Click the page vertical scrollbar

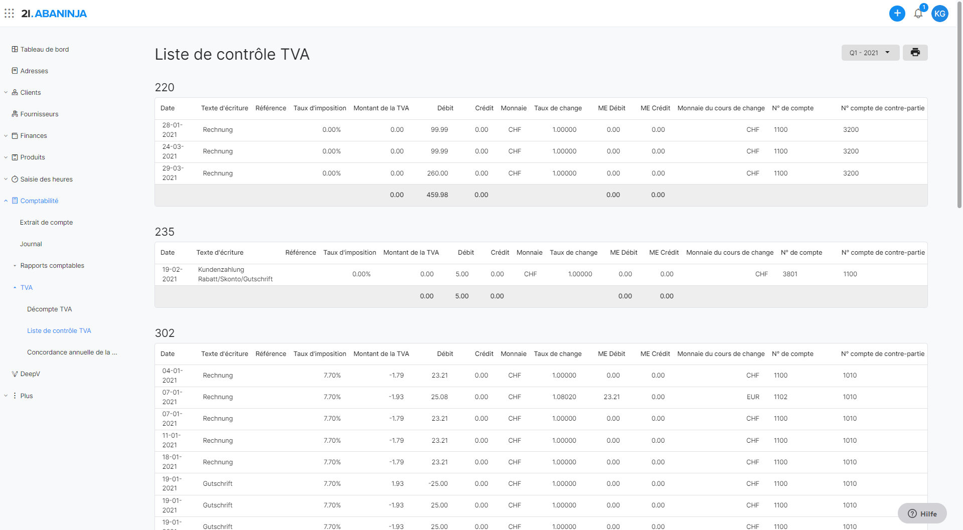click(x=959, y=115)
